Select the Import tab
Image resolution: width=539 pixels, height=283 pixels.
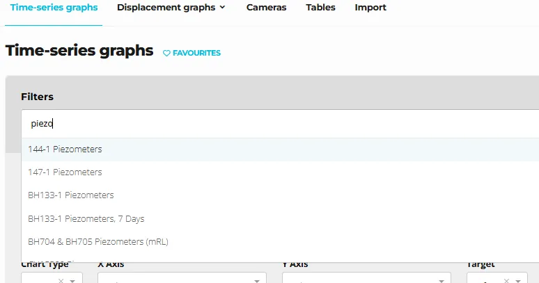coord(370,8)
